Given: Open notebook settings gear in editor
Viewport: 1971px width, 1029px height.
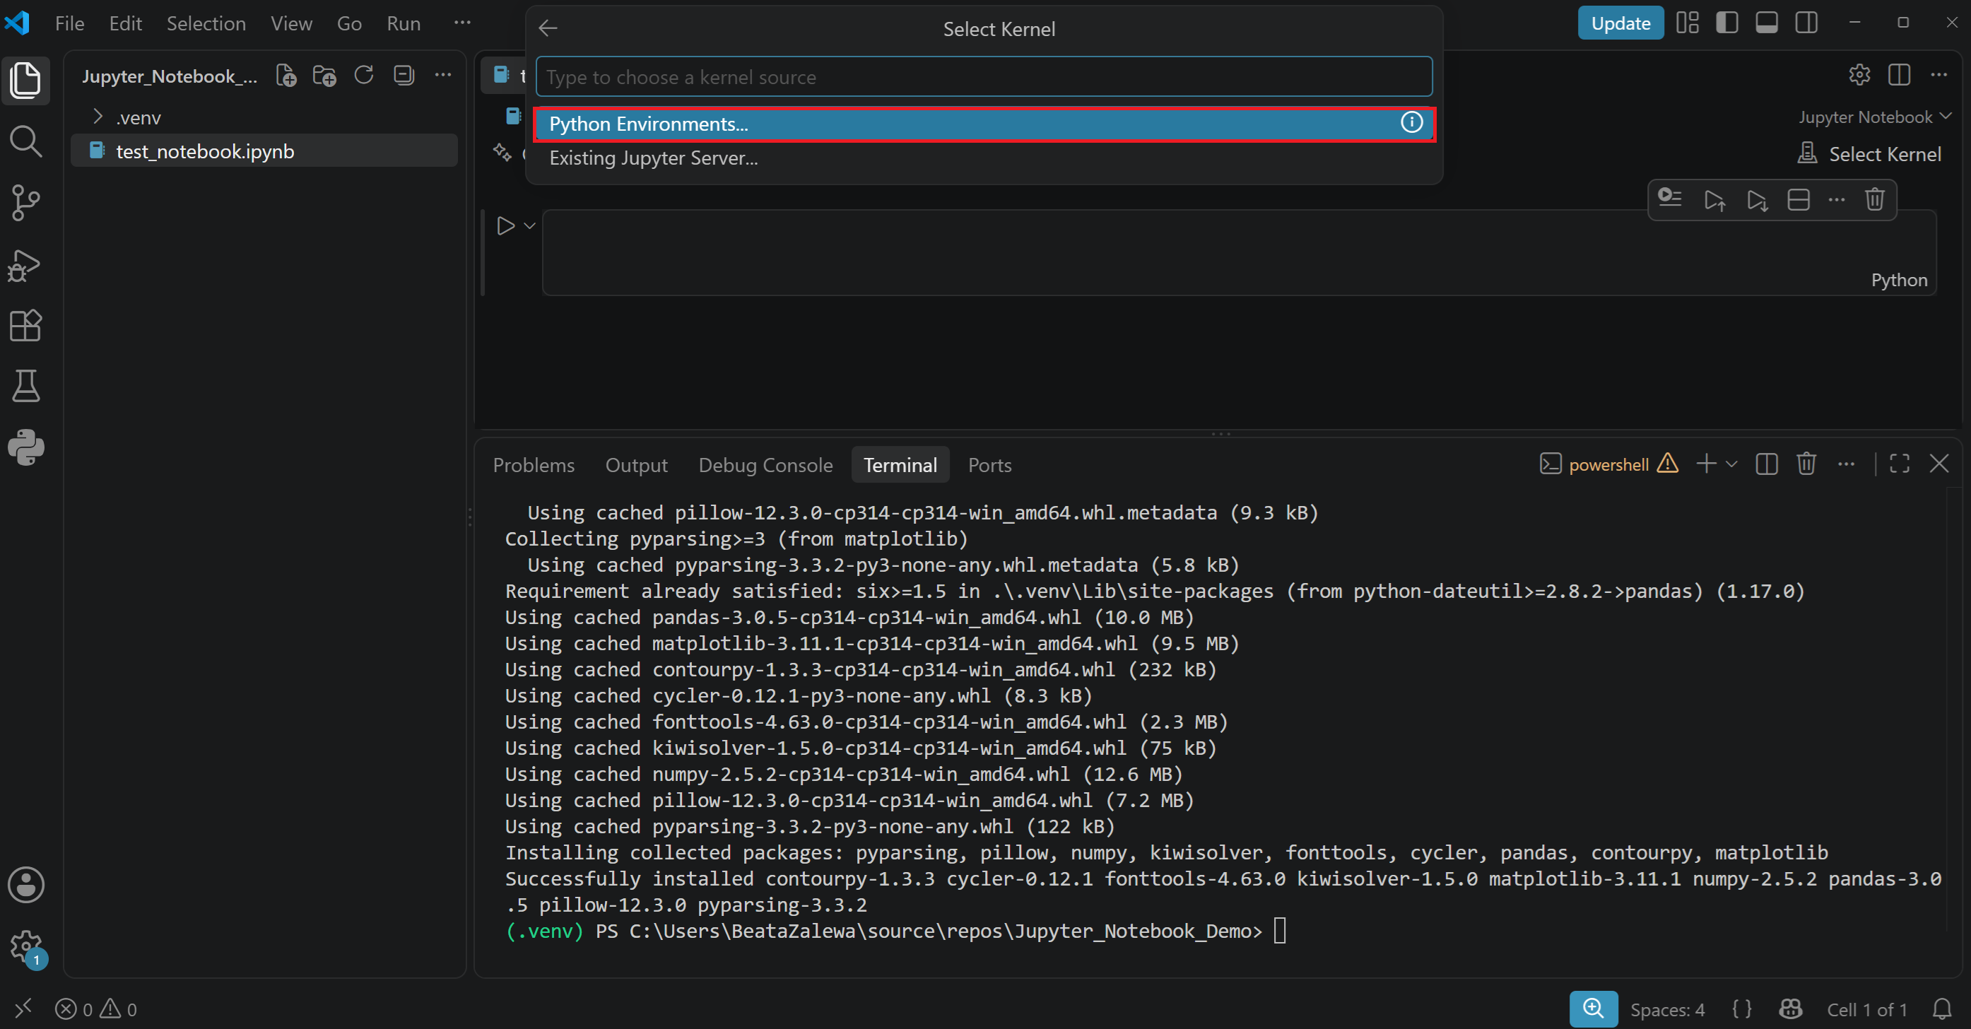Looking at the screenshot, I should pyautogui.click(x=1859, y=75).
